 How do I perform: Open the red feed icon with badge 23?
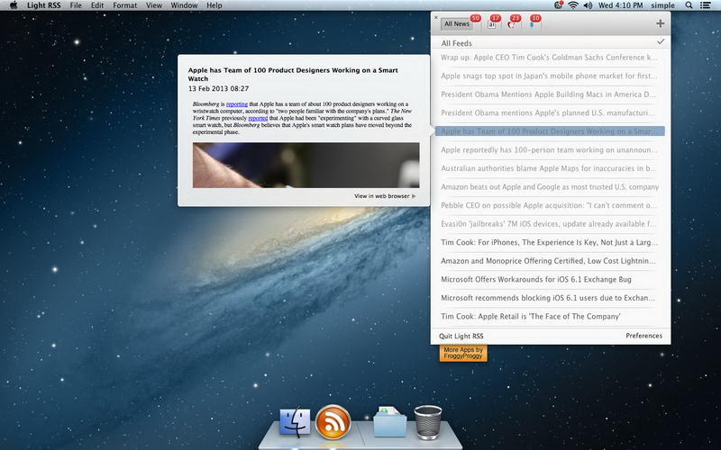click(x=513, y=23)
